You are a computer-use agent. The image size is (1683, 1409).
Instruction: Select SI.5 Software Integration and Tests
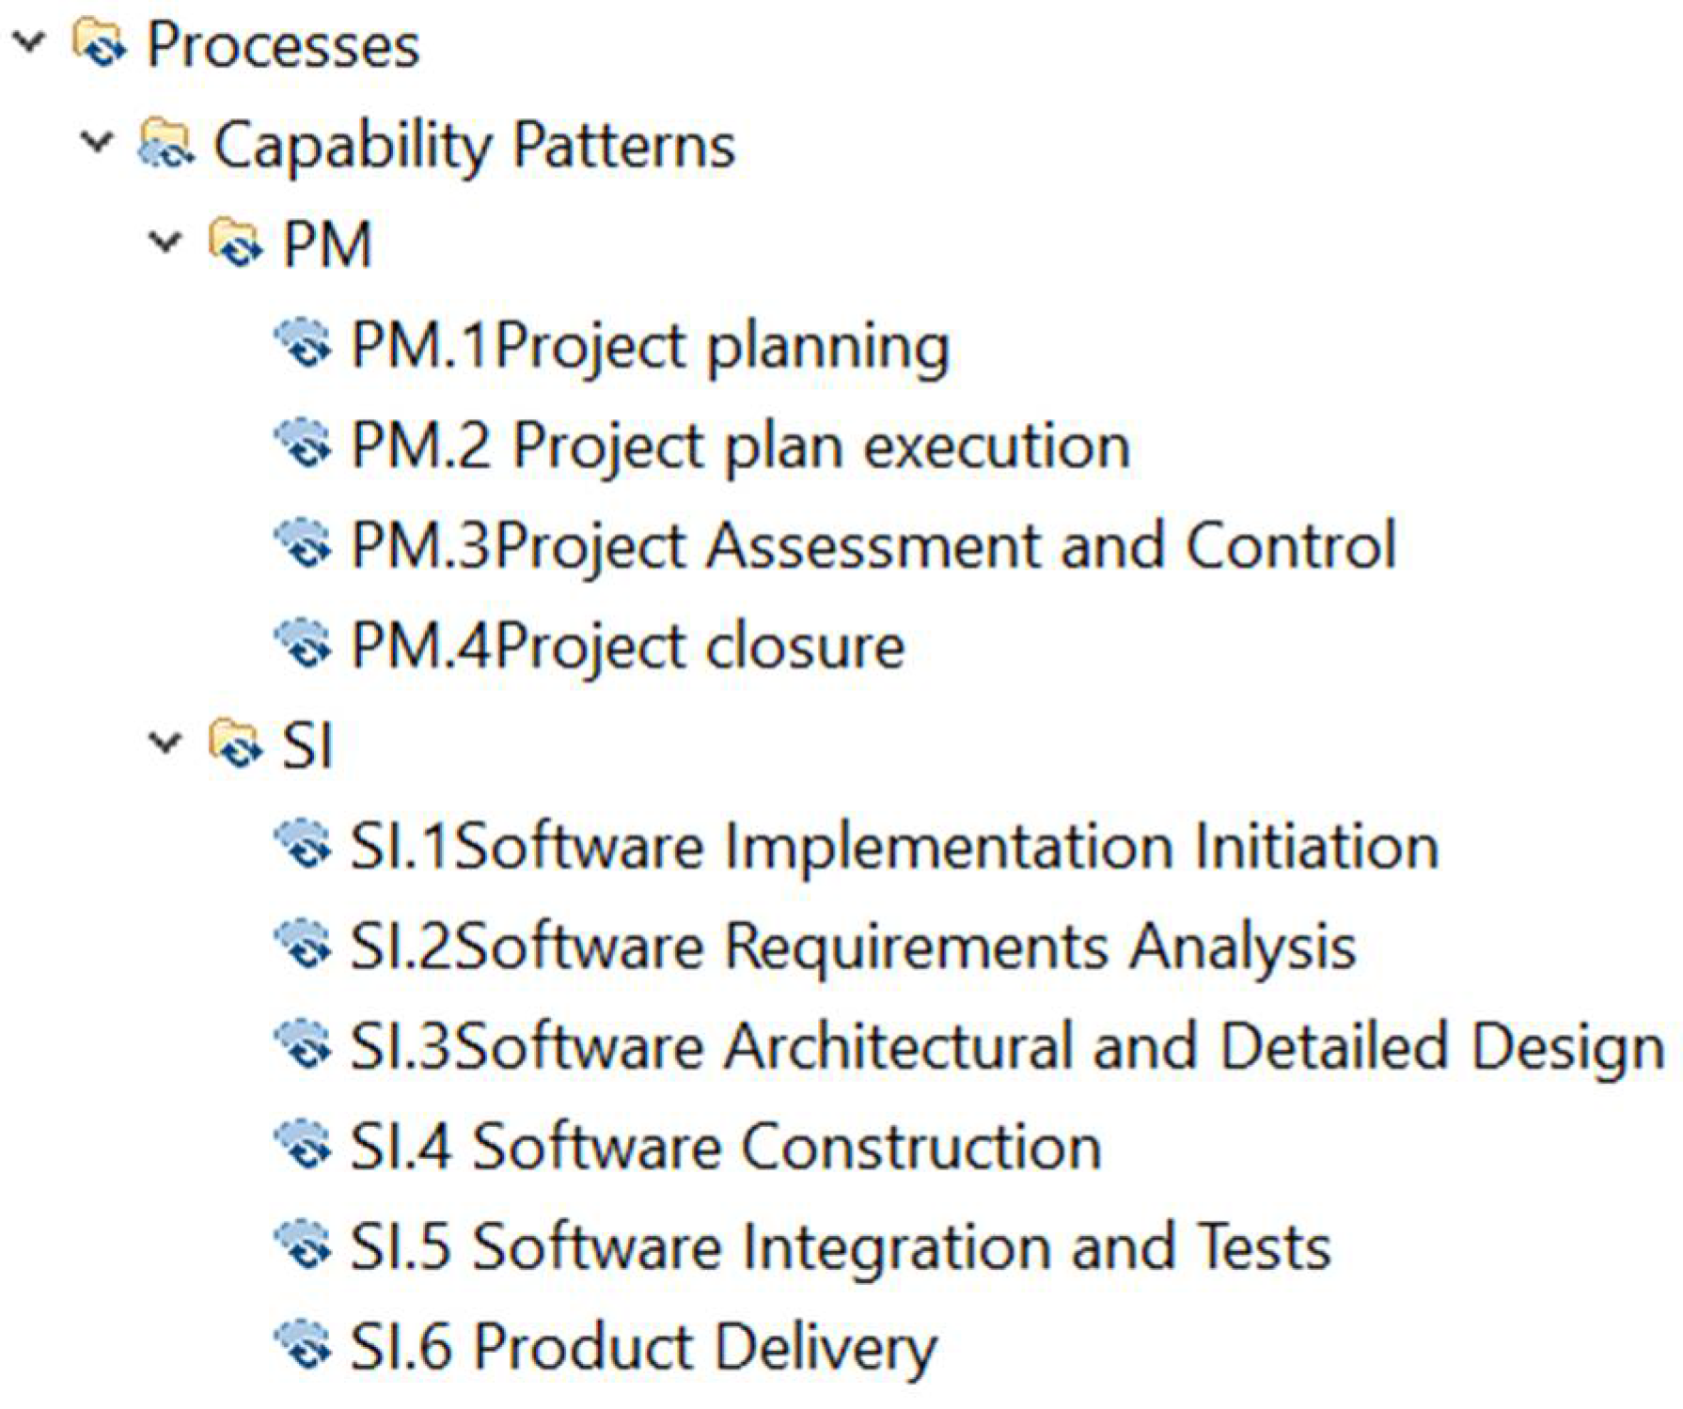(x=840, y=1246)
